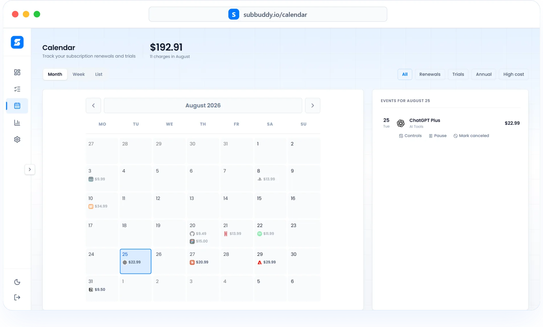Click the SubBuddy logo in the sidebar
This screenshot has height=327, width=543.
coord(17,42)
